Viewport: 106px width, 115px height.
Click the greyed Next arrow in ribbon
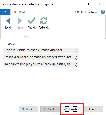click(x=20, y=21)
